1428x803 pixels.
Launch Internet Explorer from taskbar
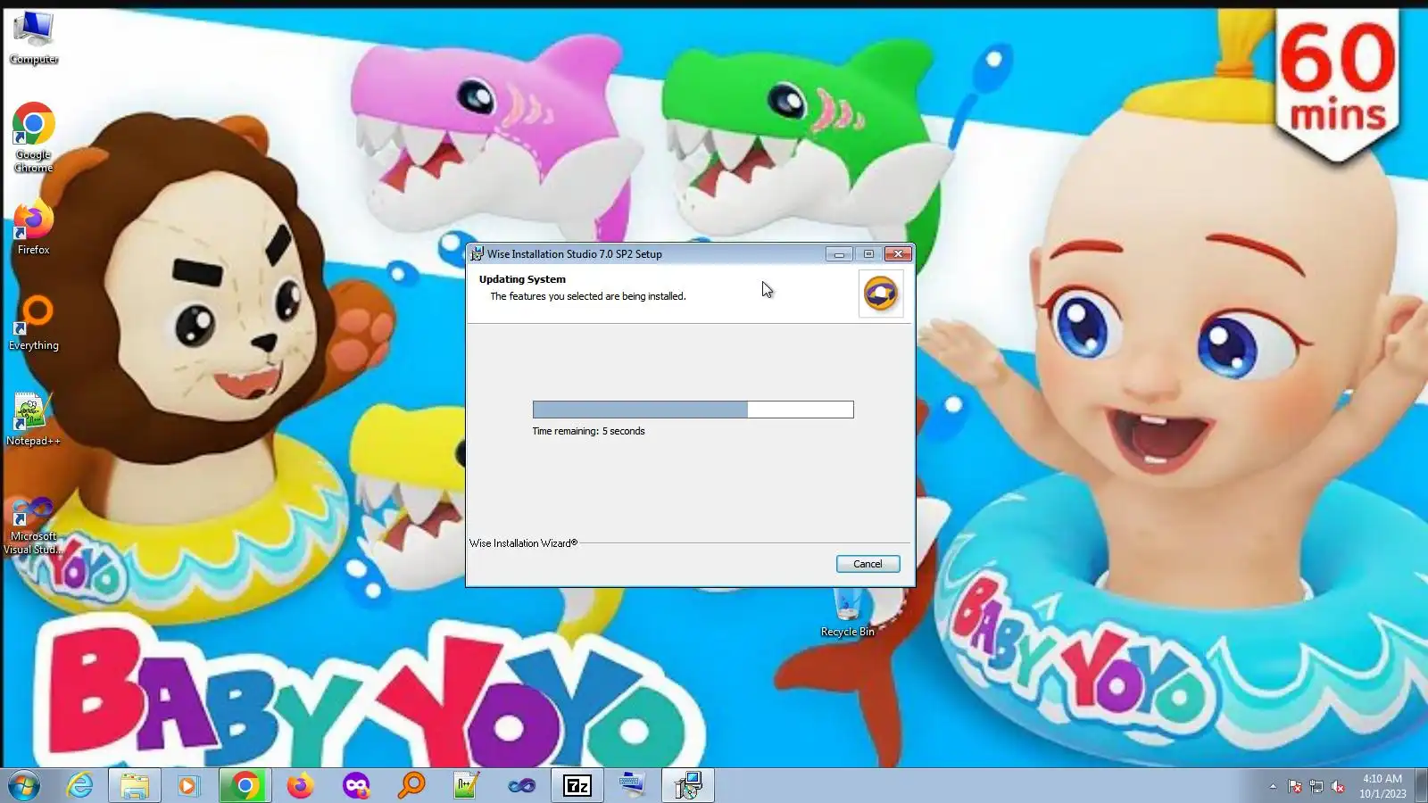[80, 786]
